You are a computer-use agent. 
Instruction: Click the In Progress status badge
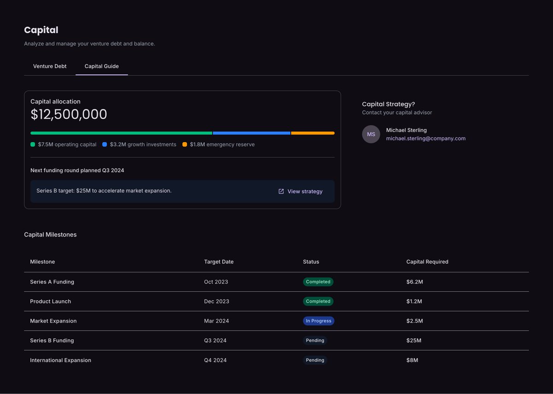318,321
